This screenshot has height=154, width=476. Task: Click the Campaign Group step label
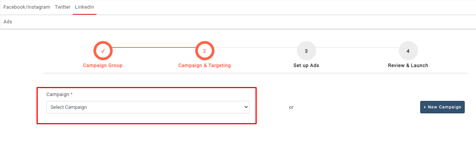pyautogui.click(x=103, y=66)
